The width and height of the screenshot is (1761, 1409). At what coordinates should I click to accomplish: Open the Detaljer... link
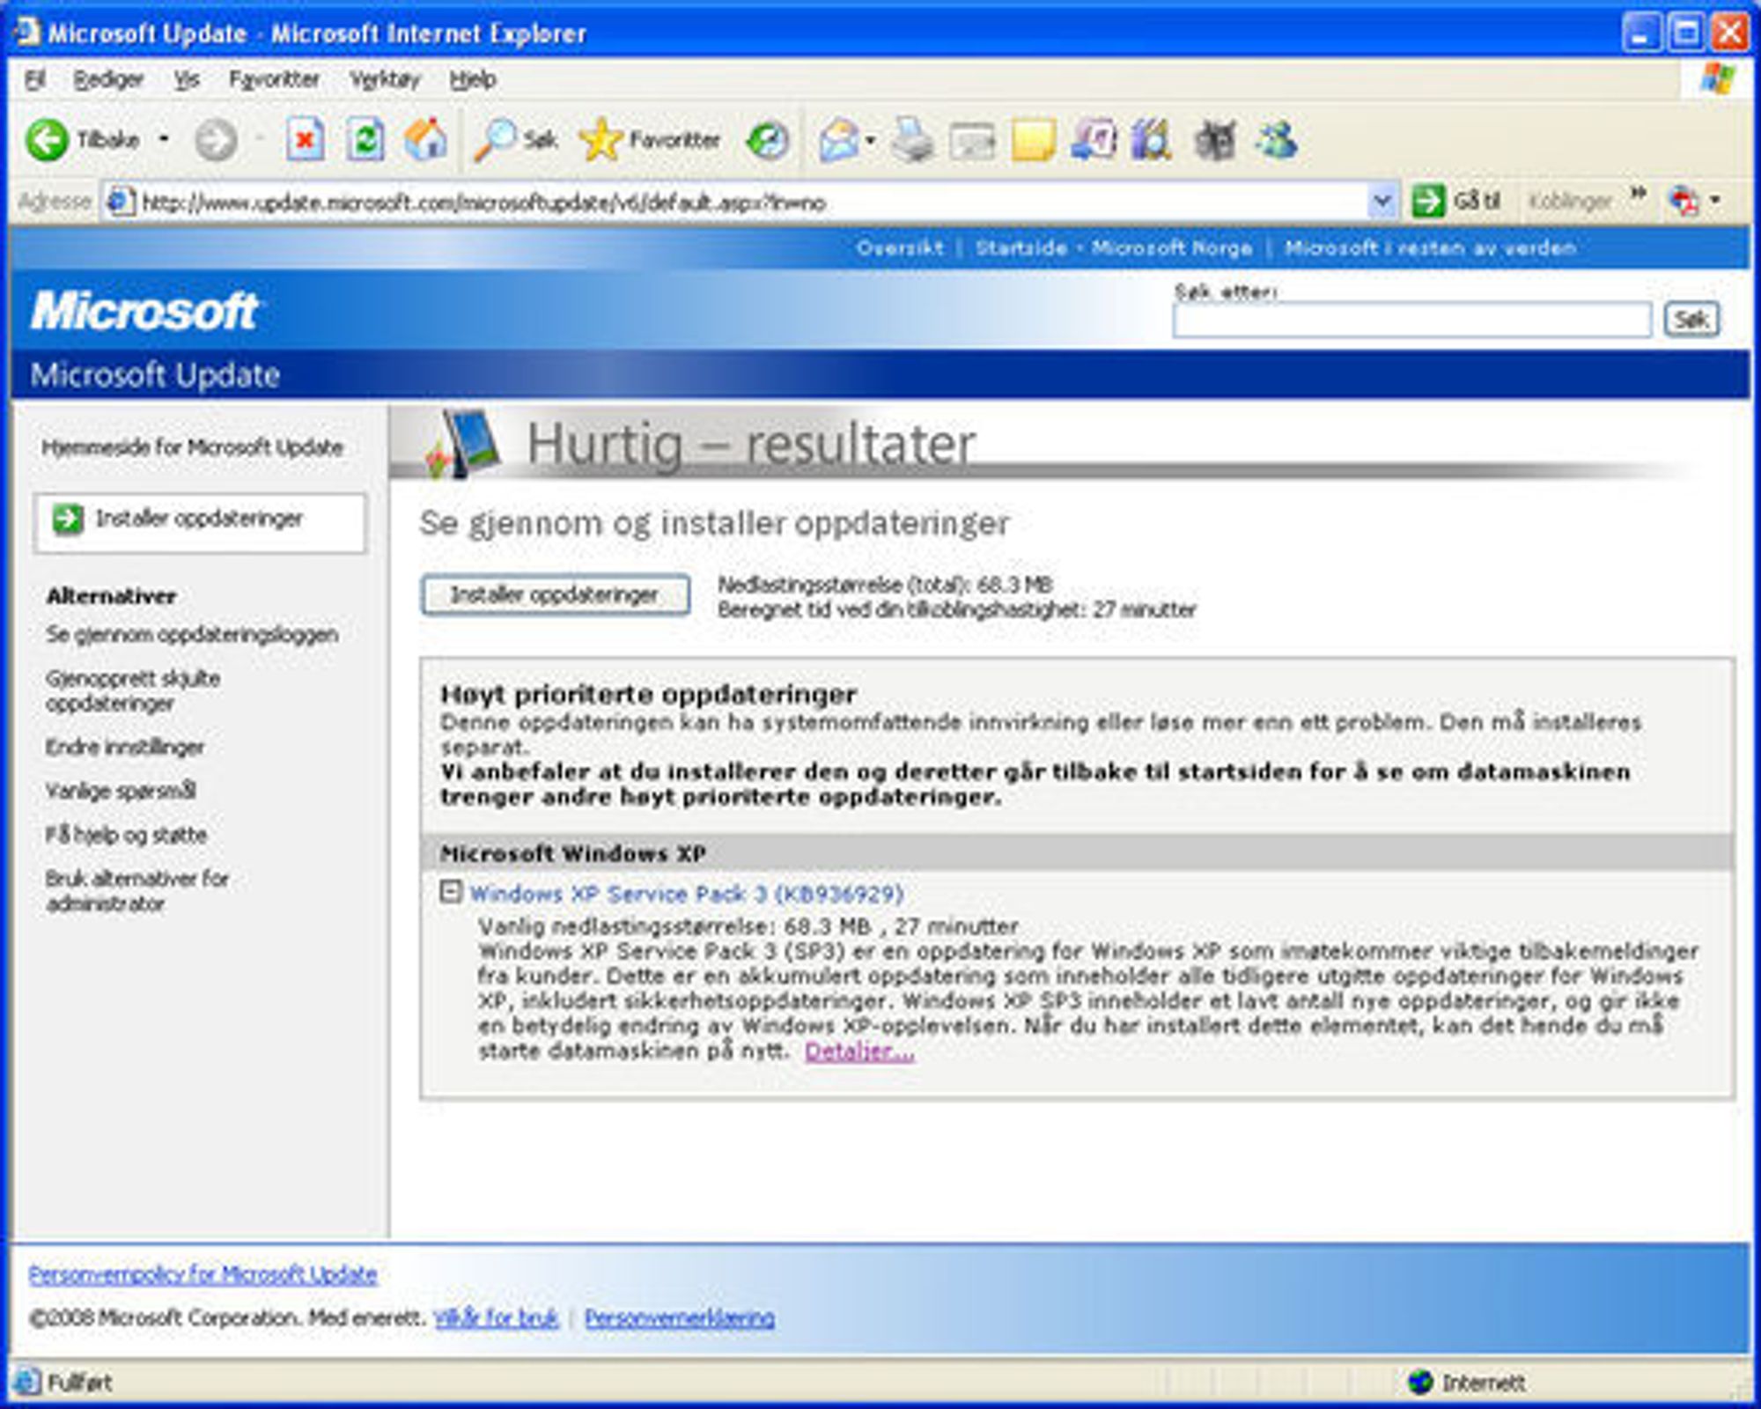click(x=859, y=1051)
